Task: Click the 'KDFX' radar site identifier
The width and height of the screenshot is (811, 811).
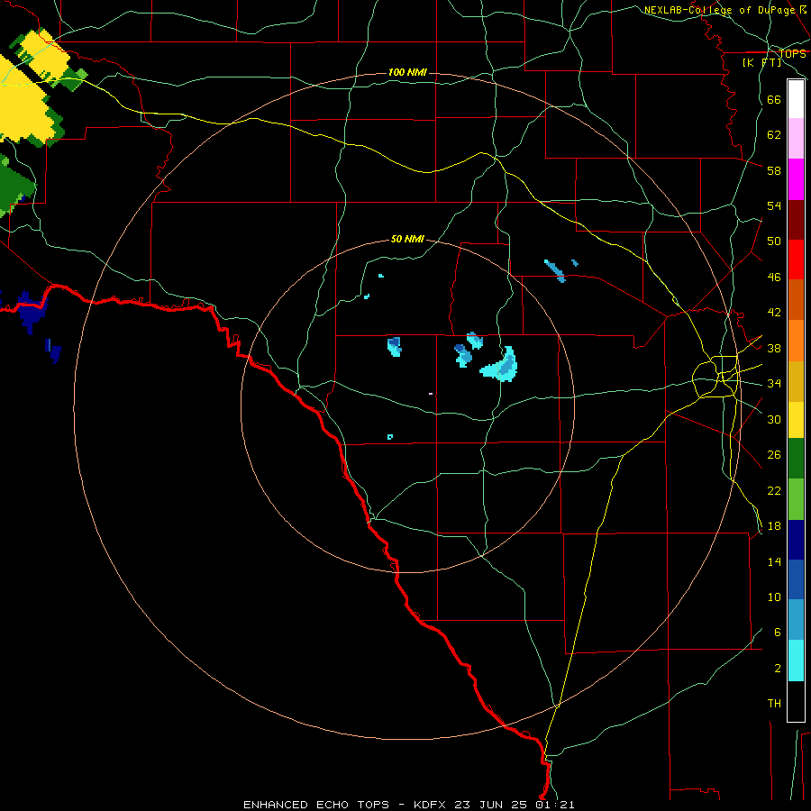Action: pyautogui.click(x=431, y=805)
